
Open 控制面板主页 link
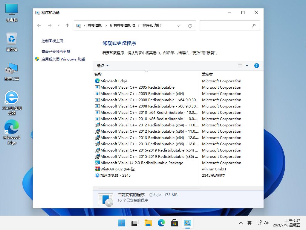pyautogui.click(x=52, y=41)
